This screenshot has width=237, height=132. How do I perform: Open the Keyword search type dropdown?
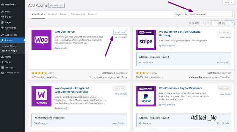coord(181,14)
